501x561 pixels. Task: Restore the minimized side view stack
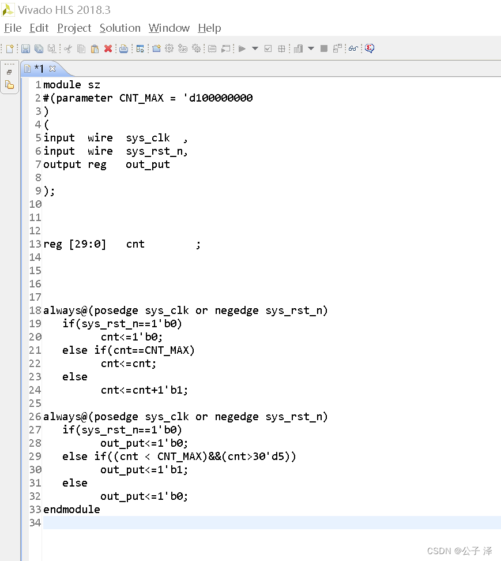click(x=9, y=72)
